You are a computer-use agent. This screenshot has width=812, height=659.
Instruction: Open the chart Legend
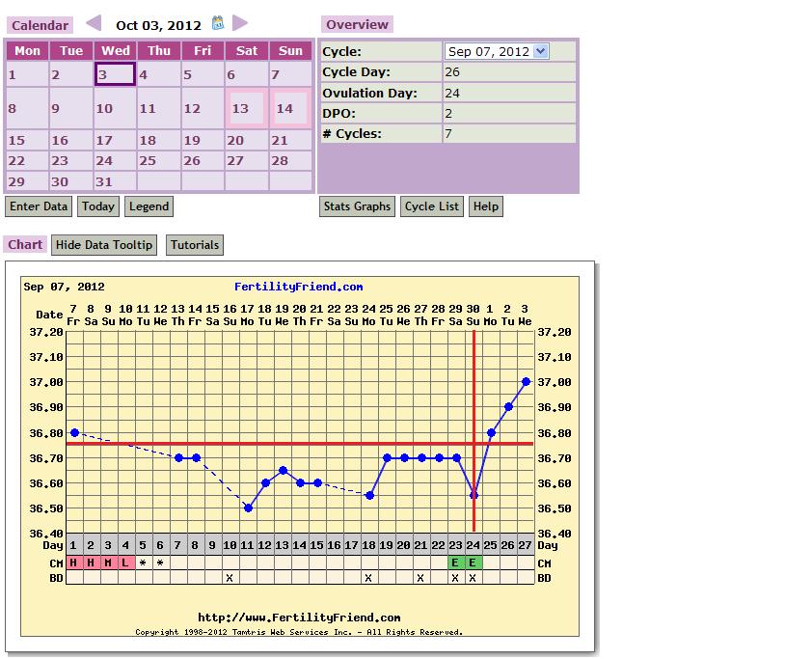point(149,206)
